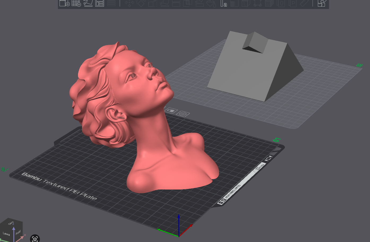The height and width of the screenshot is (242, 370).
Task: Click the Góra top face of view cube
Action: (11, 223)
